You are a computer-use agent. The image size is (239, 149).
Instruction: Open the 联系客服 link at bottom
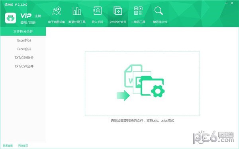click(x=8, y=146)
